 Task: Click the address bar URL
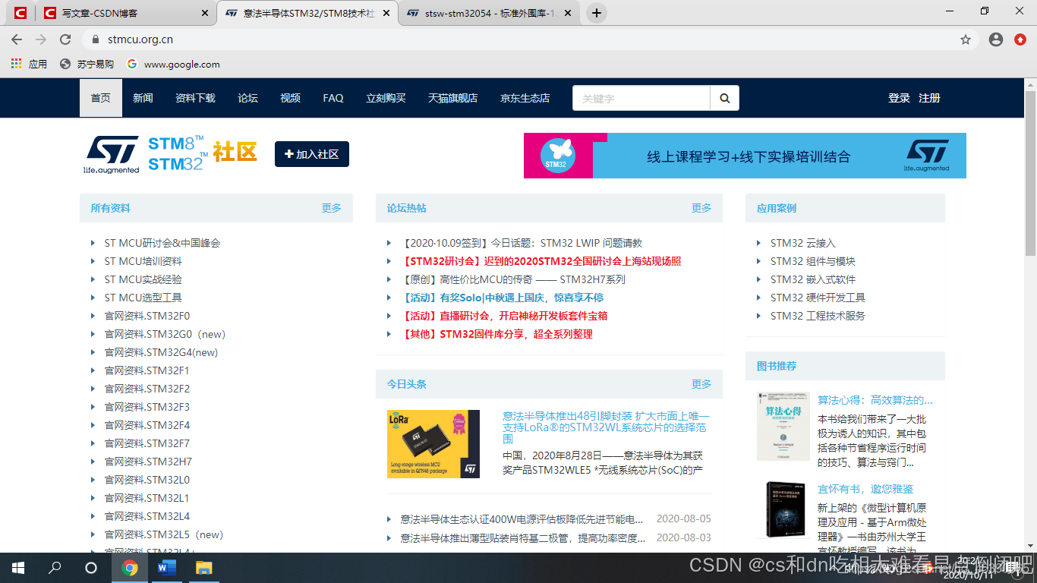coord(140,39)
